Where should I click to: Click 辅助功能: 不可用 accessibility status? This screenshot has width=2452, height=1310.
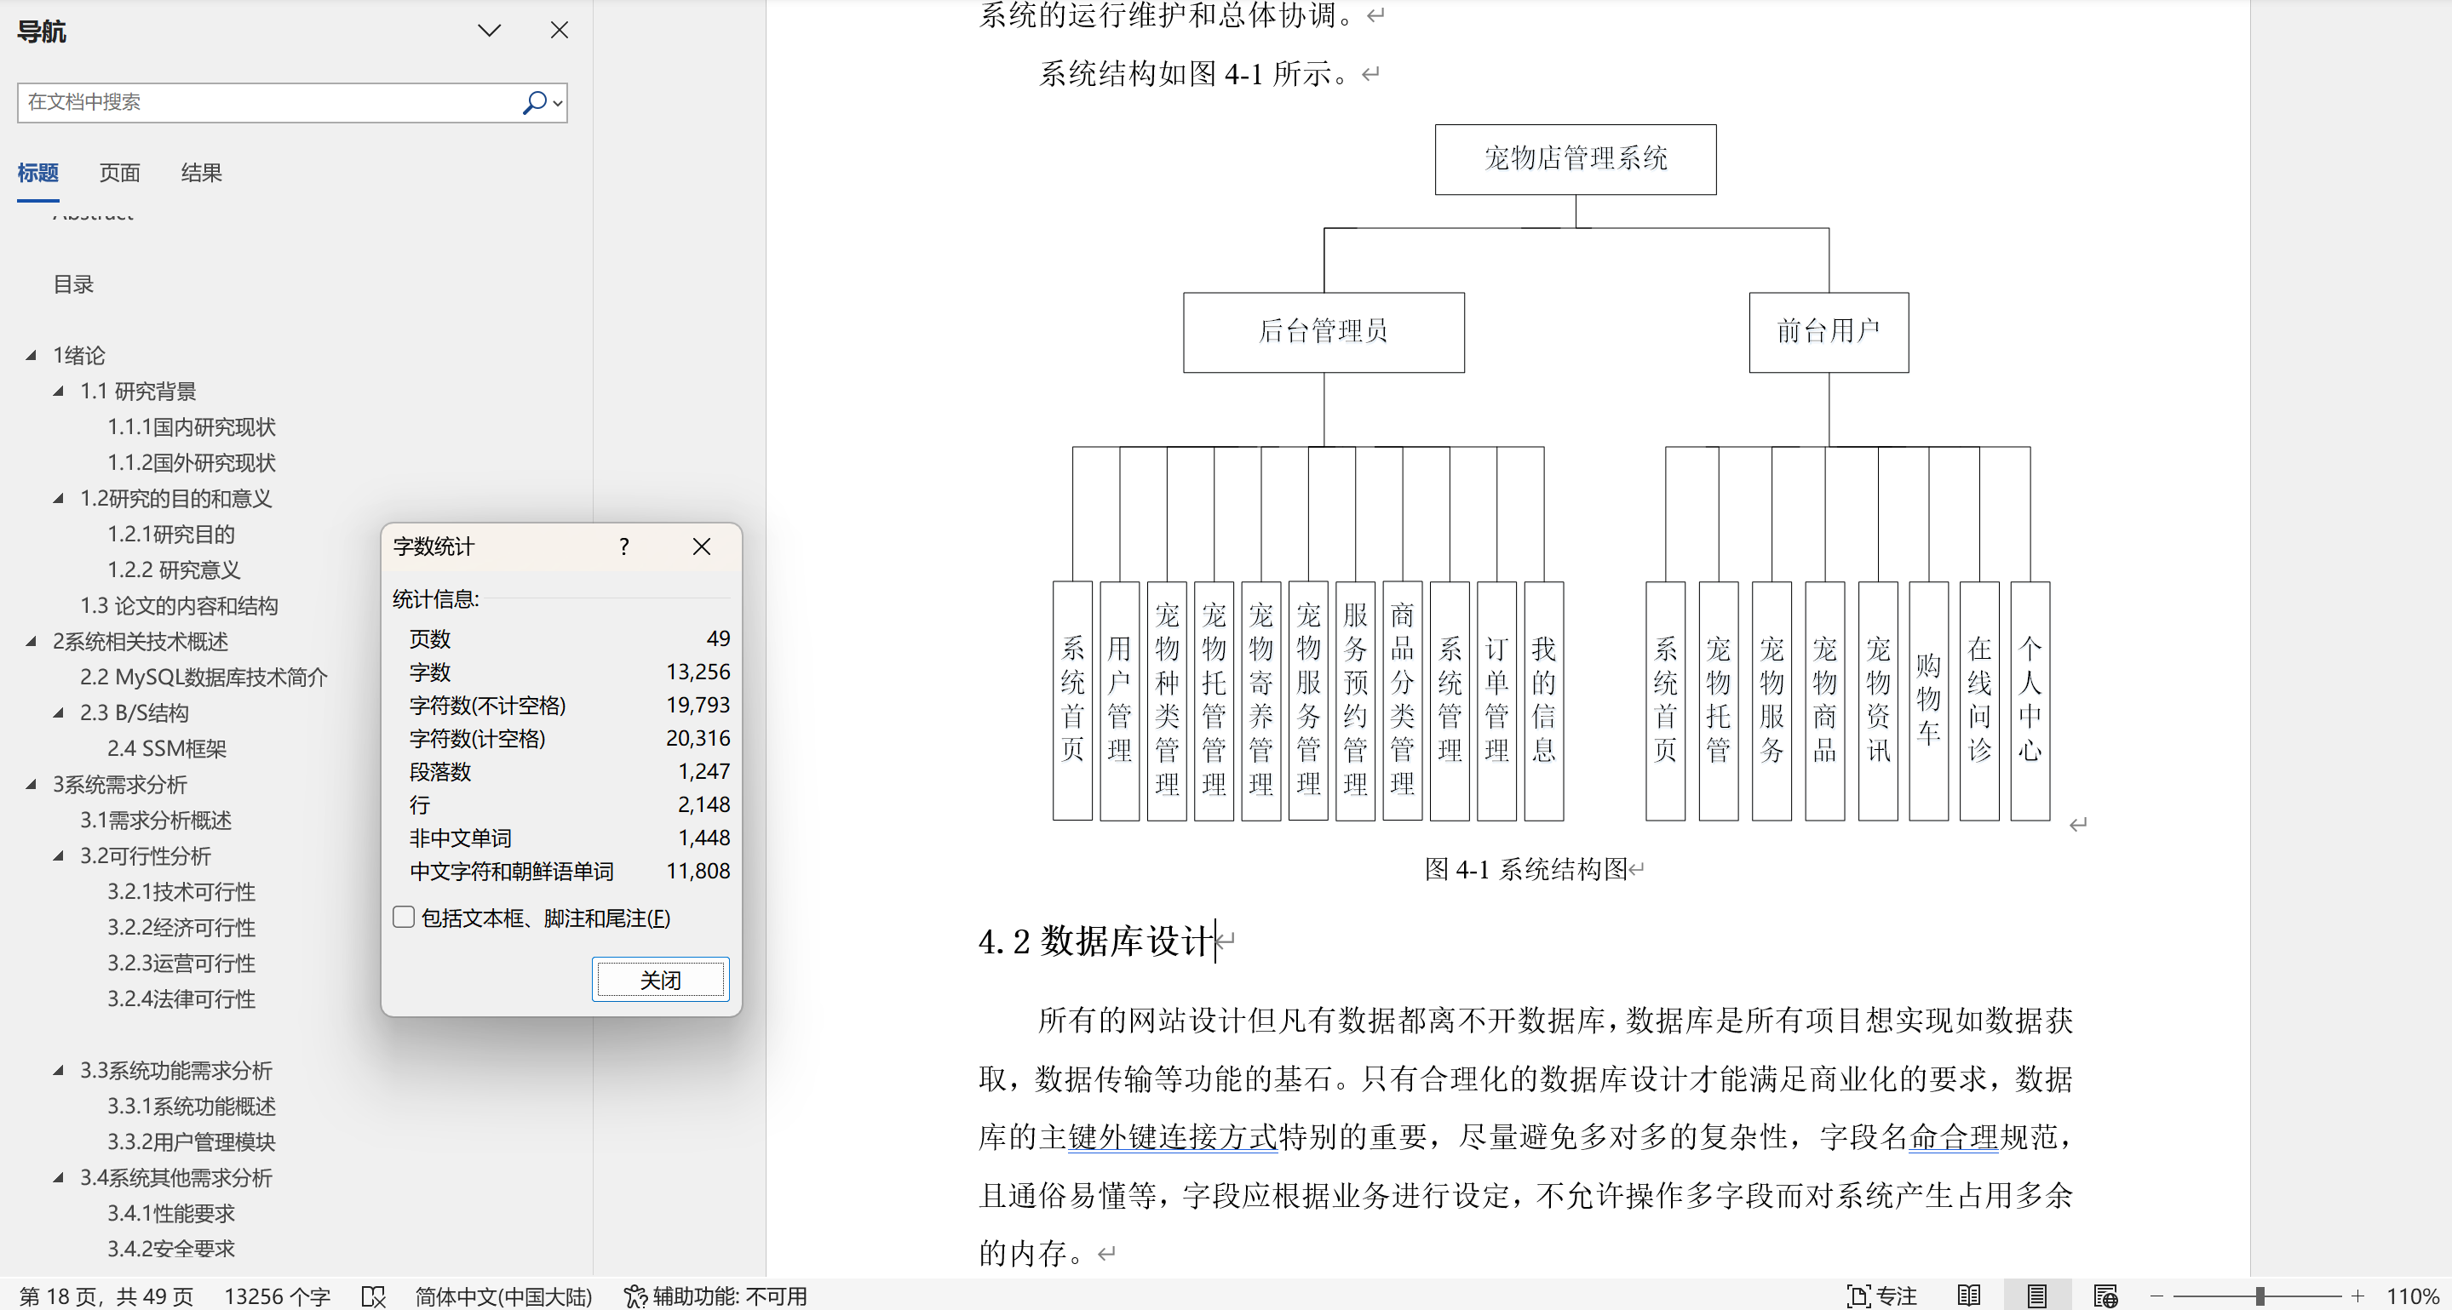715,1296
